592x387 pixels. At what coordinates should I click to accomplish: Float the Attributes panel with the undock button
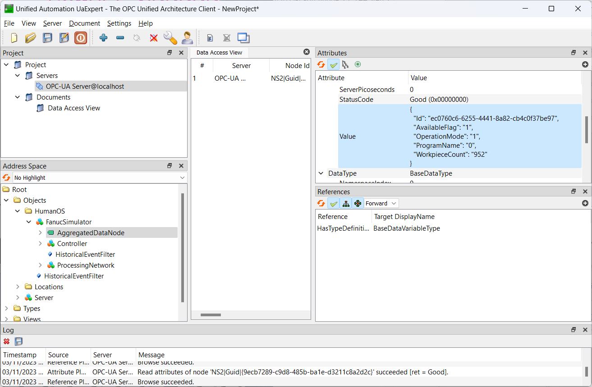(574, 53)
